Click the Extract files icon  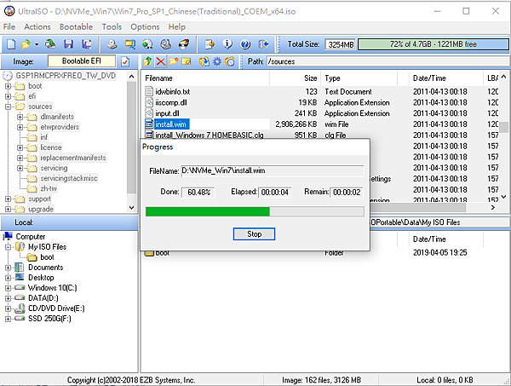(204, 61)
